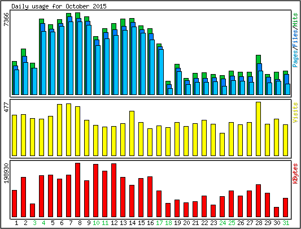
Task: Click the "Daily usage for October 2015" title
Action: click(x=59, y=6)
